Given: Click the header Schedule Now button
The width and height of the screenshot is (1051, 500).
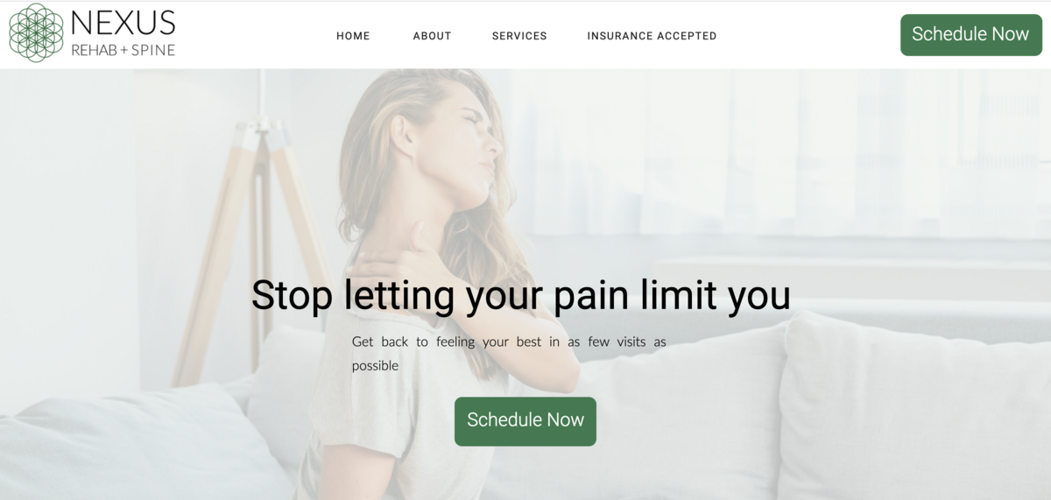Looking at the screenshot, I should click(970, 34).
